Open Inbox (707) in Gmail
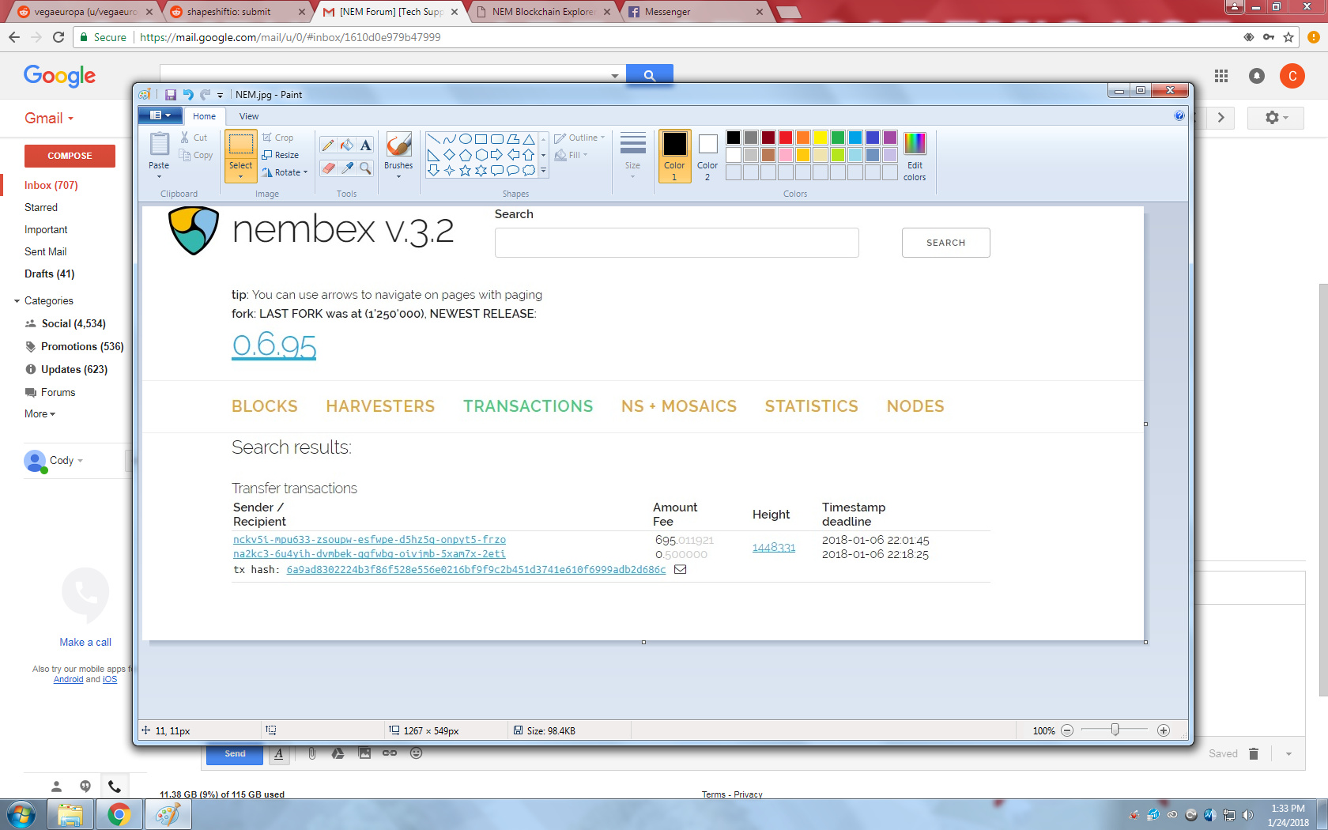1328x830 pixels. (51, 185)
